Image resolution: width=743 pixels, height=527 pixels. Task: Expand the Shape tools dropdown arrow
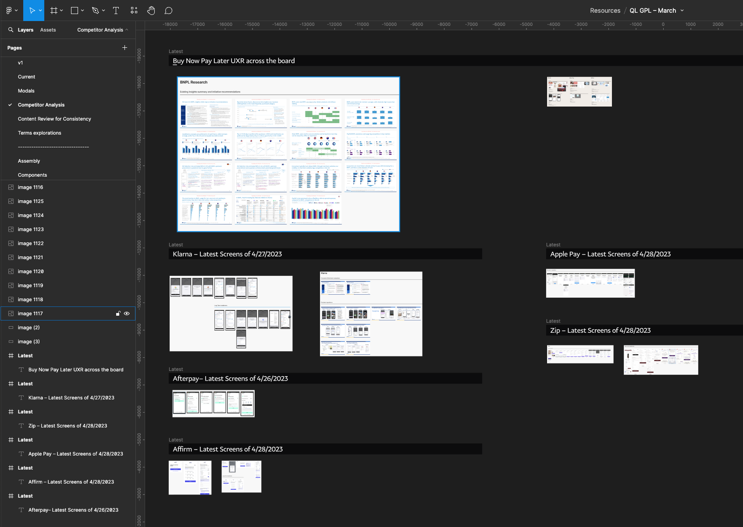pos(82,11)
